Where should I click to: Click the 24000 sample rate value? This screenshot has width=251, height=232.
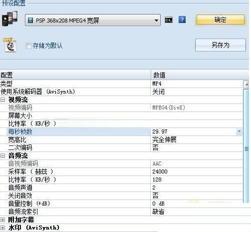tap(160, 171)
